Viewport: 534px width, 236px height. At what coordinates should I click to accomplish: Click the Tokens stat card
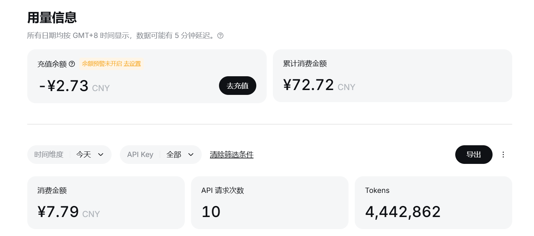[433, 203]
